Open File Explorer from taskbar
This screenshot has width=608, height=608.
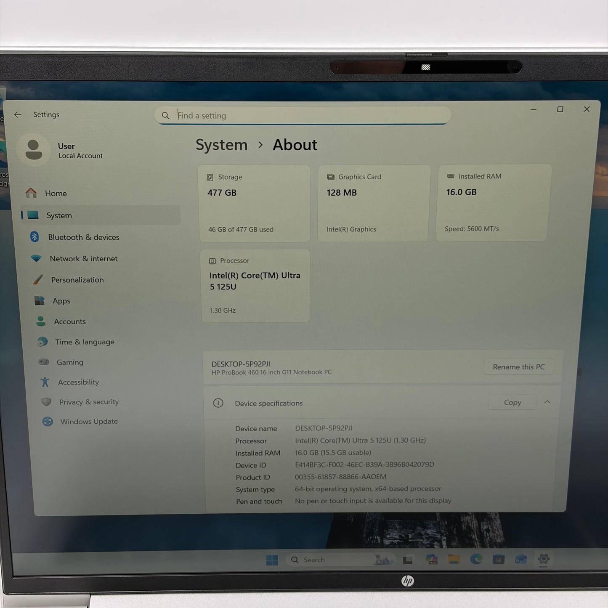coord(454,560)
